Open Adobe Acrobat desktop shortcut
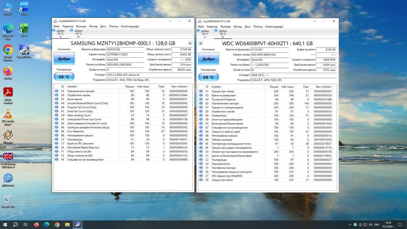The image size is (407, 229). (x=8, y=96)
